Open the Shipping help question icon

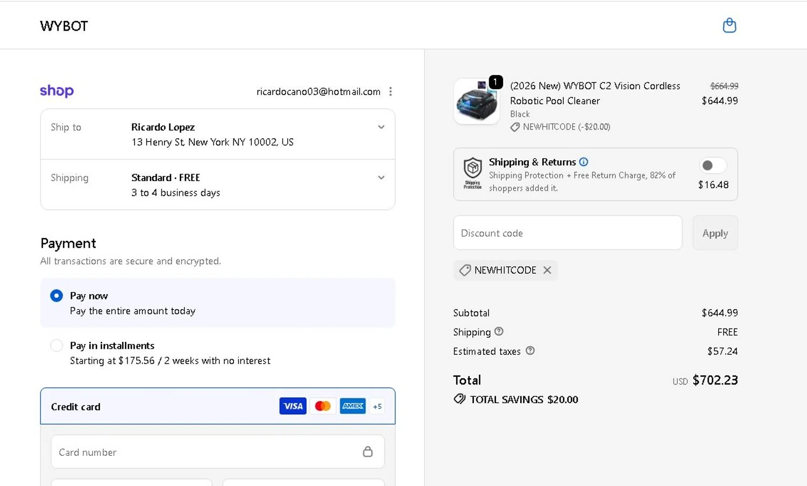tap(499, 331)
